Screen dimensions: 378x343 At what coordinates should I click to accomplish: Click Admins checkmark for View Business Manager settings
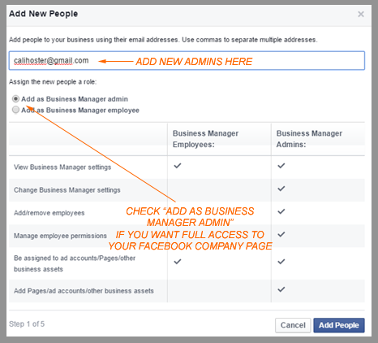pos(281,166)
